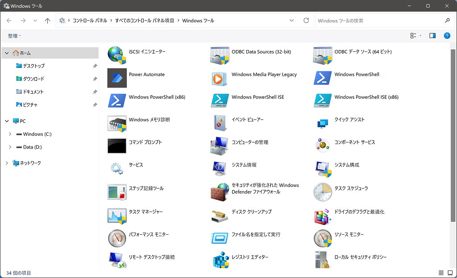Open the リモート デスクトップ接続 icon
Image resolution: width=457 pixels, height=278 pixels.
(117, 260)
